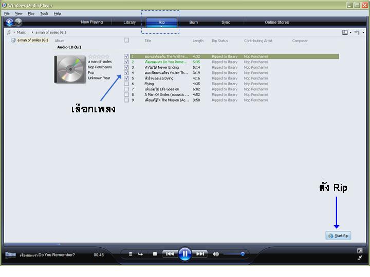The width and height of the screenshot is (370, 277).
Task: Open the view options icon
Action: 357,32
